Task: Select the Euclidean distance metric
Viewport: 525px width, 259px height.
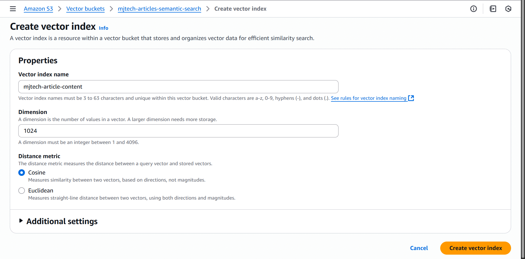Action: pos(22,190)
